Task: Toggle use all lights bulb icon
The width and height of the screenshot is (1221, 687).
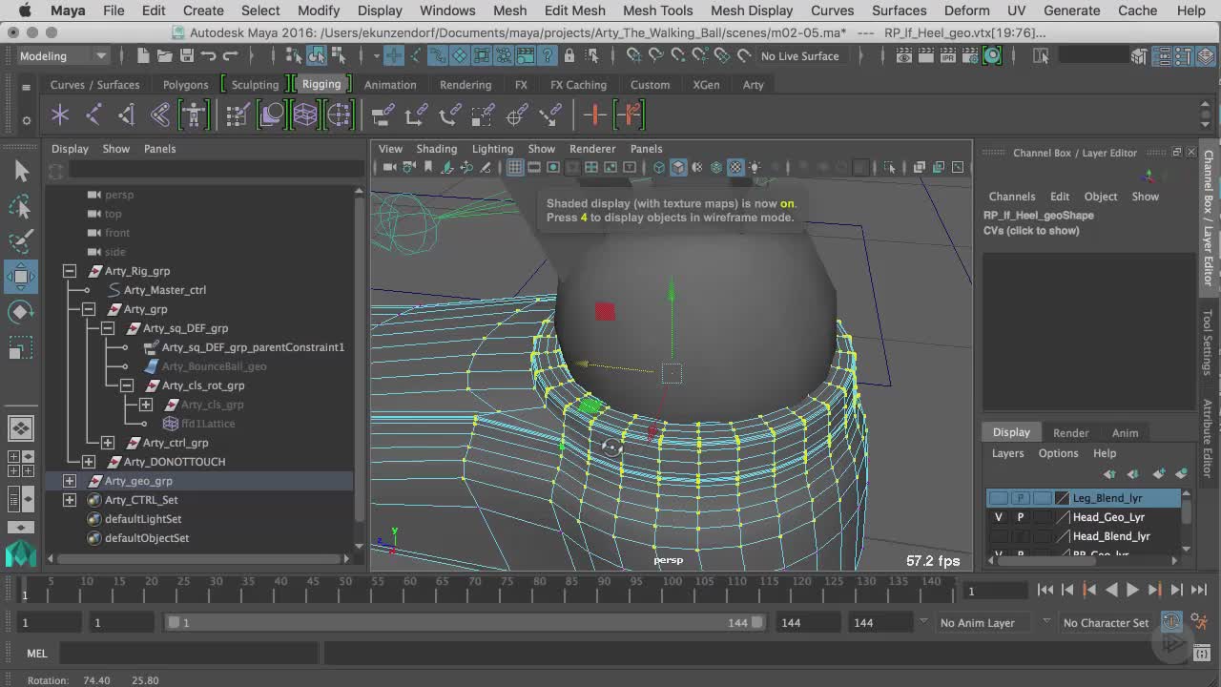Action: [x=755, y=168]
